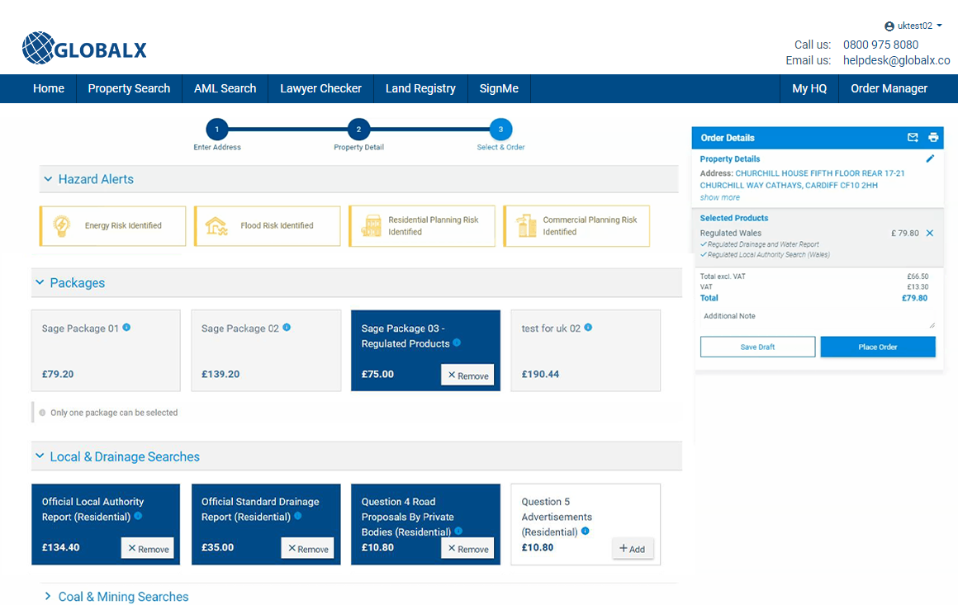The height and width of the screenshot is (605, 958).
Task: Click the pencil edit icon for Property Details
Action: point(930,158)
